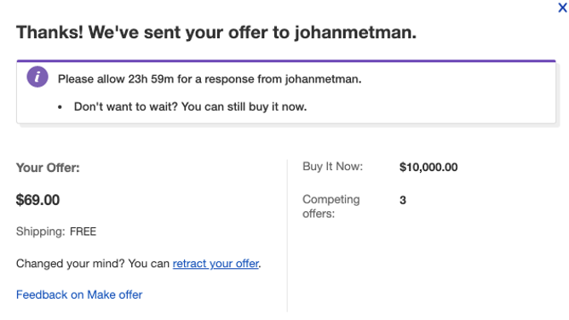
Task: Click the Thanks offer sent heading
Action: pyautogui.click(x=216, y=32)
